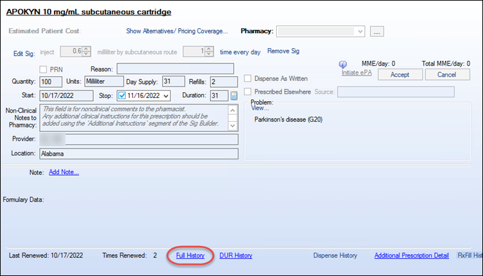Click the APOKYN 10 mg/mL medication title

click(x=89, y=12)
